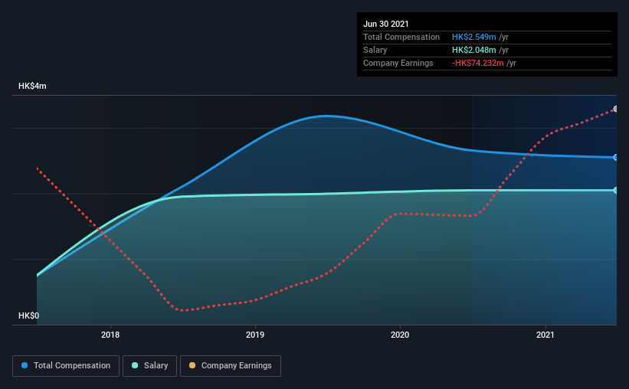
Task: Click the Company Earnings endpoint marker
Action: point(616,109)
